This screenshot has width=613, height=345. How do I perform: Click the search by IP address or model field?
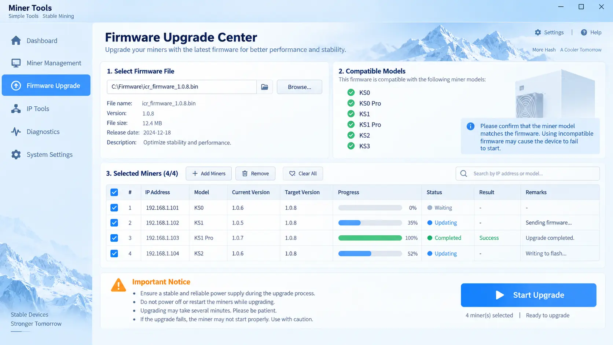pos(528,173)
